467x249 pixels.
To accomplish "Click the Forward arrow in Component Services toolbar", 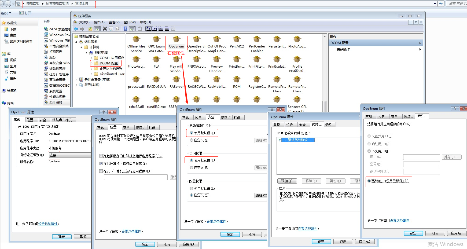I will pos(82,29).
